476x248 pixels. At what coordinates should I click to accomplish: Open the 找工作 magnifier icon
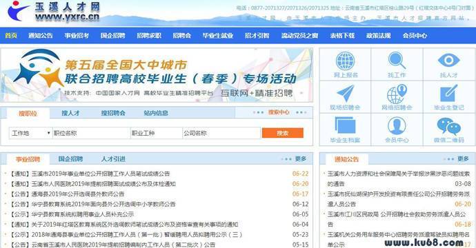pyautogui.click(x=397, y=61)
